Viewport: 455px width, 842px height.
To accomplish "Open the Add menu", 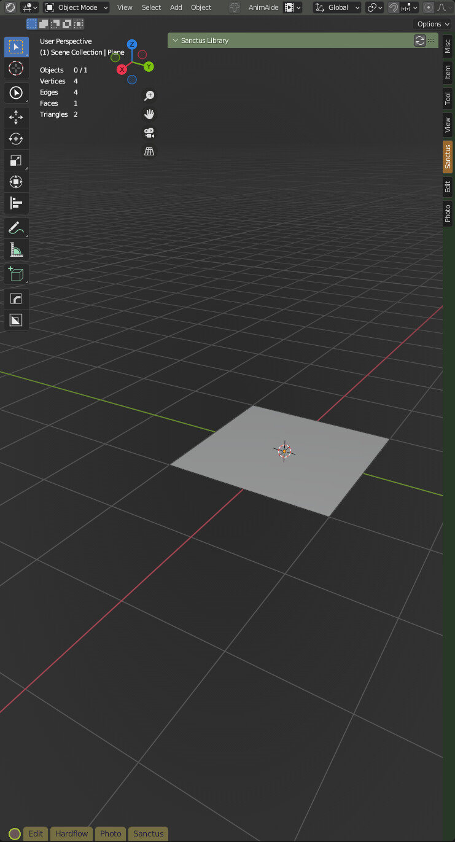I will 176,7.
